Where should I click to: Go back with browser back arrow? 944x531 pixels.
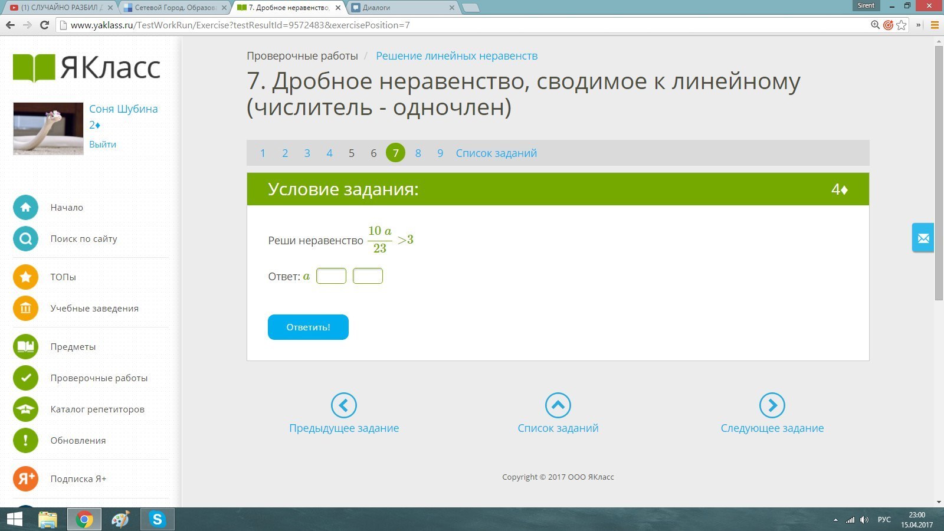click(10, 25)
